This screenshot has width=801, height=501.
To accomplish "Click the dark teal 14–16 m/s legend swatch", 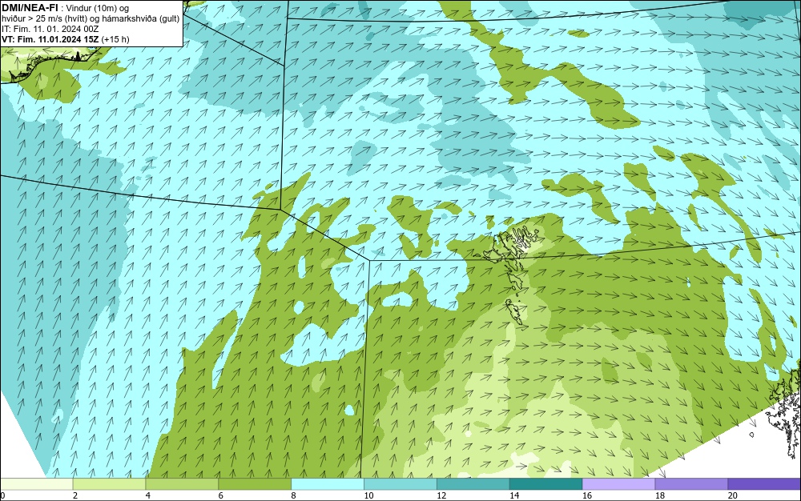I will (x=546, y=484).
